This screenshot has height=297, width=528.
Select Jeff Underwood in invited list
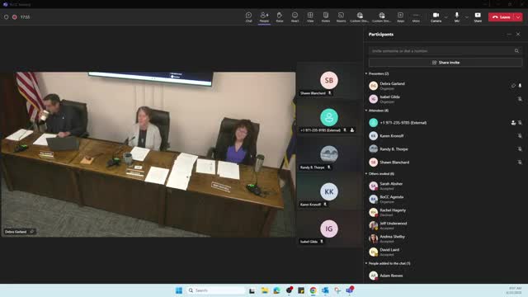pyautogui.click(x=445, y=225)
